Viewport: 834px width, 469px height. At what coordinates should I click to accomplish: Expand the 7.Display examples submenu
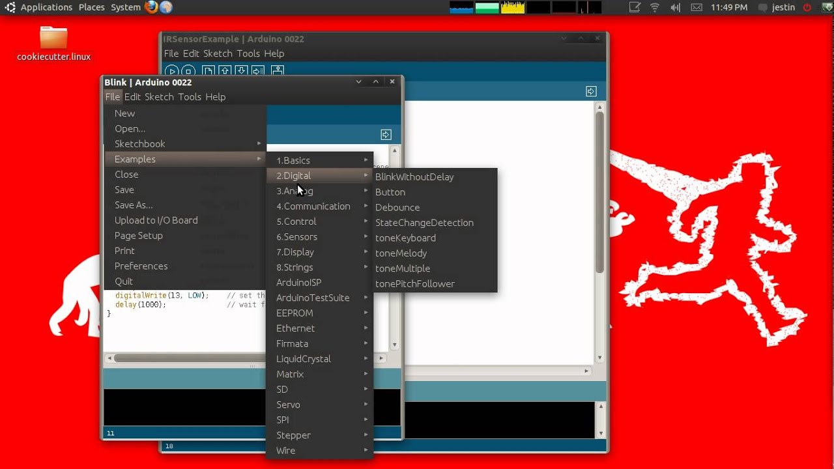point(320,252)
